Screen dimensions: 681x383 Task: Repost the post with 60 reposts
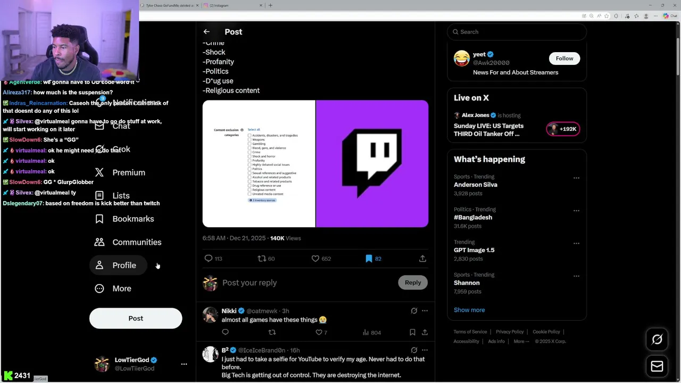click(266, 259)
